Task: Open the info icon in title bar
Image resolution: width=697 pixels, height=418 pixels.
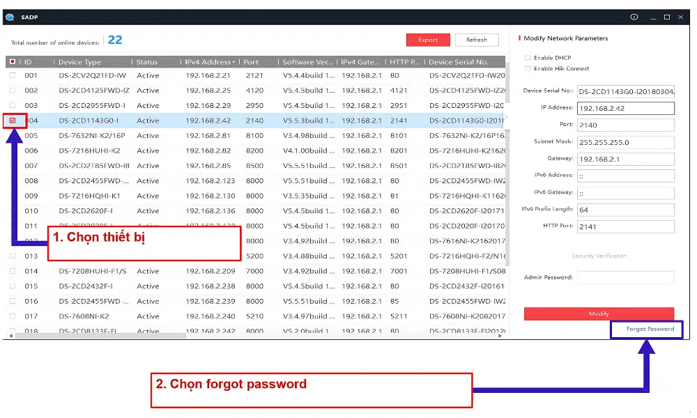Action: (x=634, y=17)
